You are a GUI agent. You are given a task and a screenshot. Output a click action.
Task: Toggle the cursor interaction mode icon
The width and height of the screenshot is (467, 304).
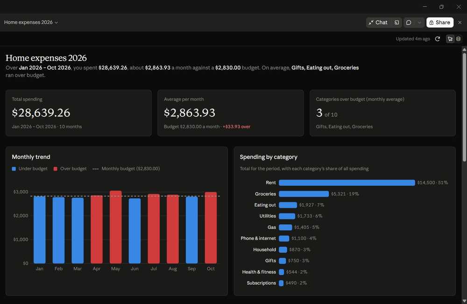click(x=450, y=39)
